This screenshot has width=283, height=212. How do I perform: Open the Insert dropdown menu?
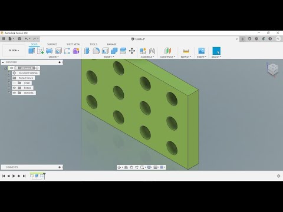(x=202, y=57)
